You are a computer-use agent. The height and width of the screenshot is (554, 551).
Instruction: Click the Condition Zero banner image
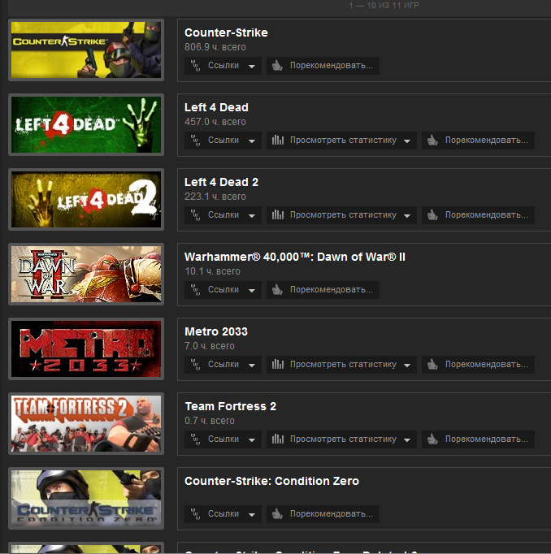(x=86, y=498)
